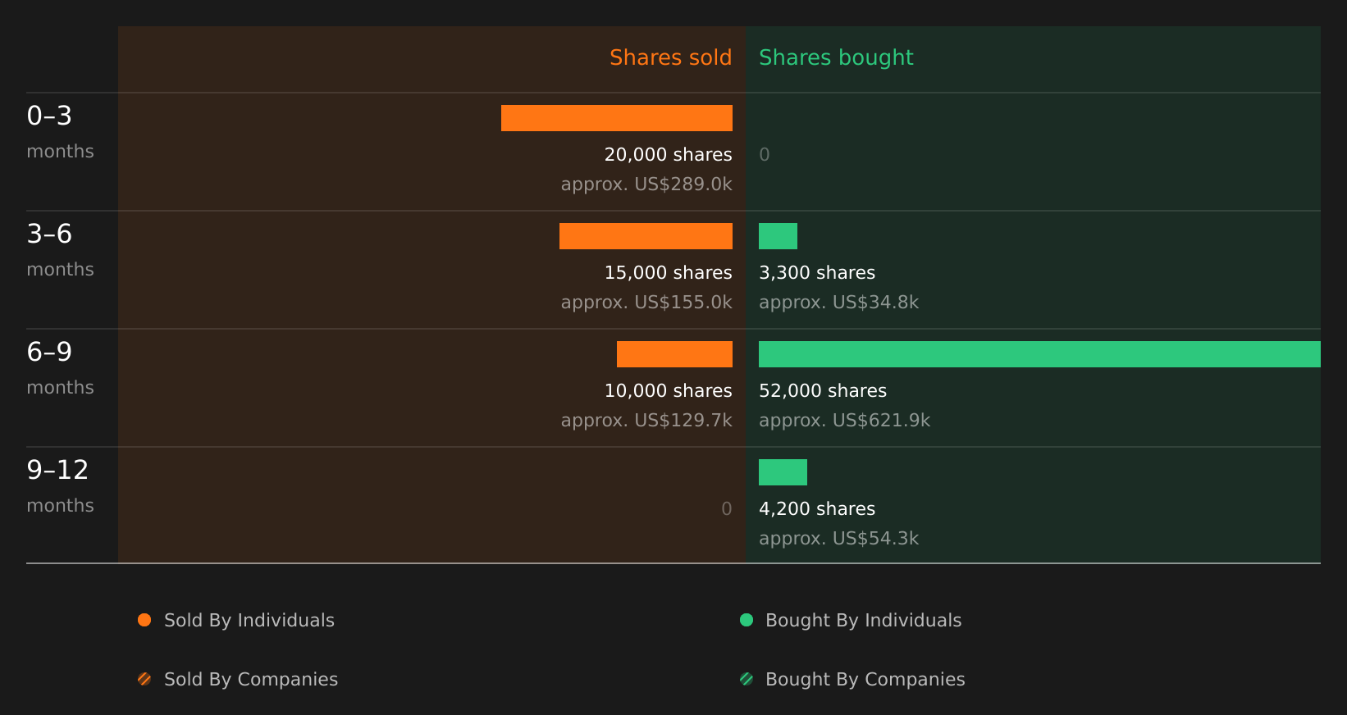
Task: Click the 0–3 months row label
Action: tap(60, 132)
